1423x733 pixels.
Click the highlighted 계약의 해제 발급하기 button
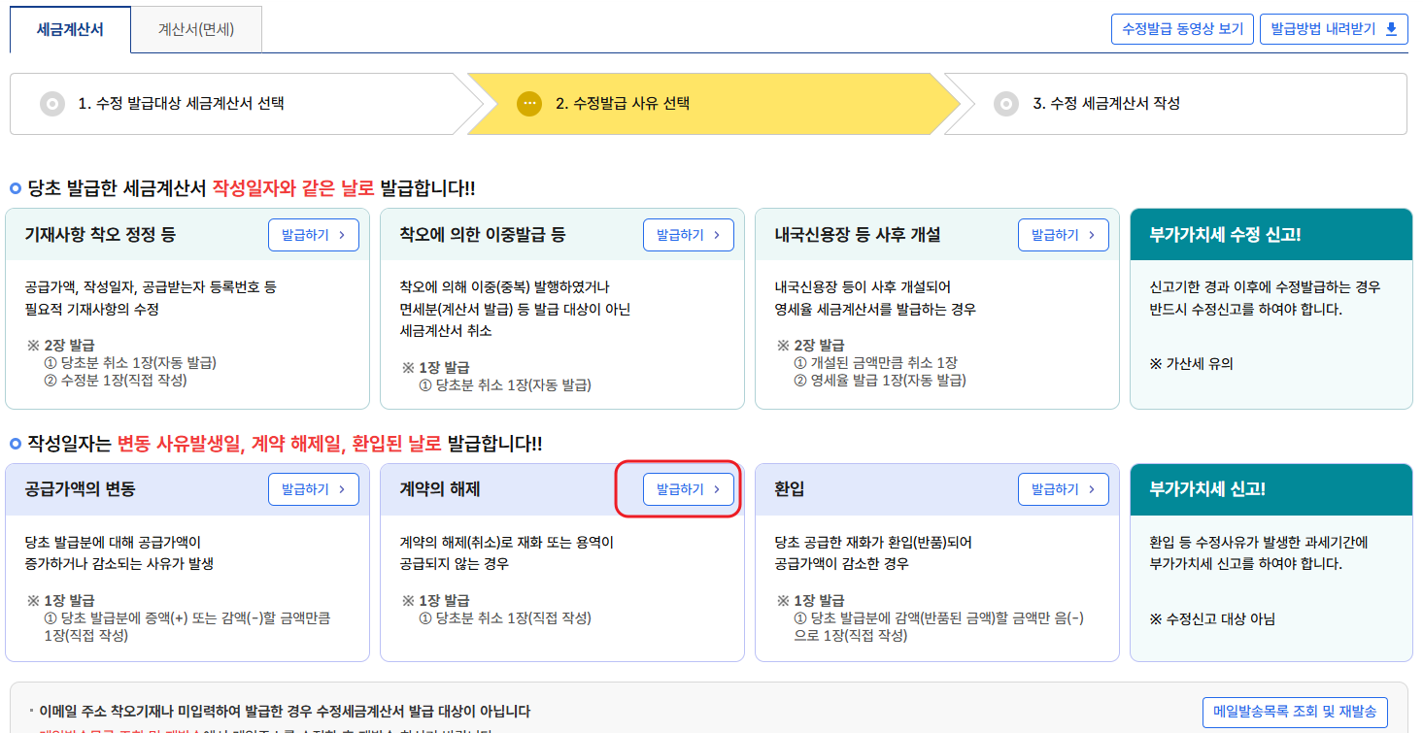tap(688, 488)
